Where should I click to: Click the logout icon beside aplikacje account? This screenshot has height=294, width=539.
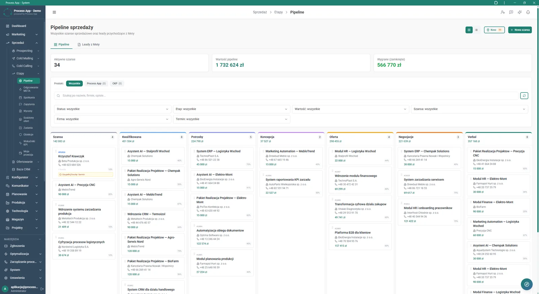coord(42,289)
